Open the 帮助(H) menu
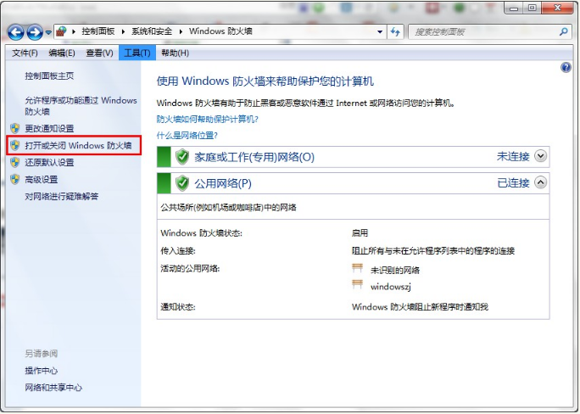 175,53
